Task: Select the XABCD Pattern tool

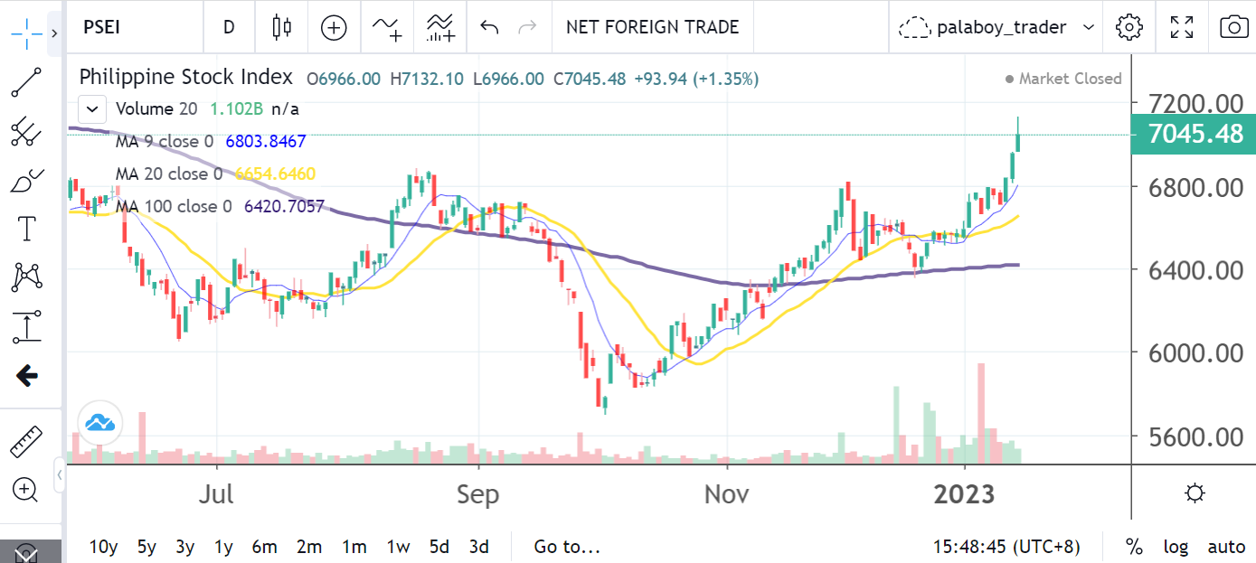Action: pyautogui.click(x=25, y=277)
